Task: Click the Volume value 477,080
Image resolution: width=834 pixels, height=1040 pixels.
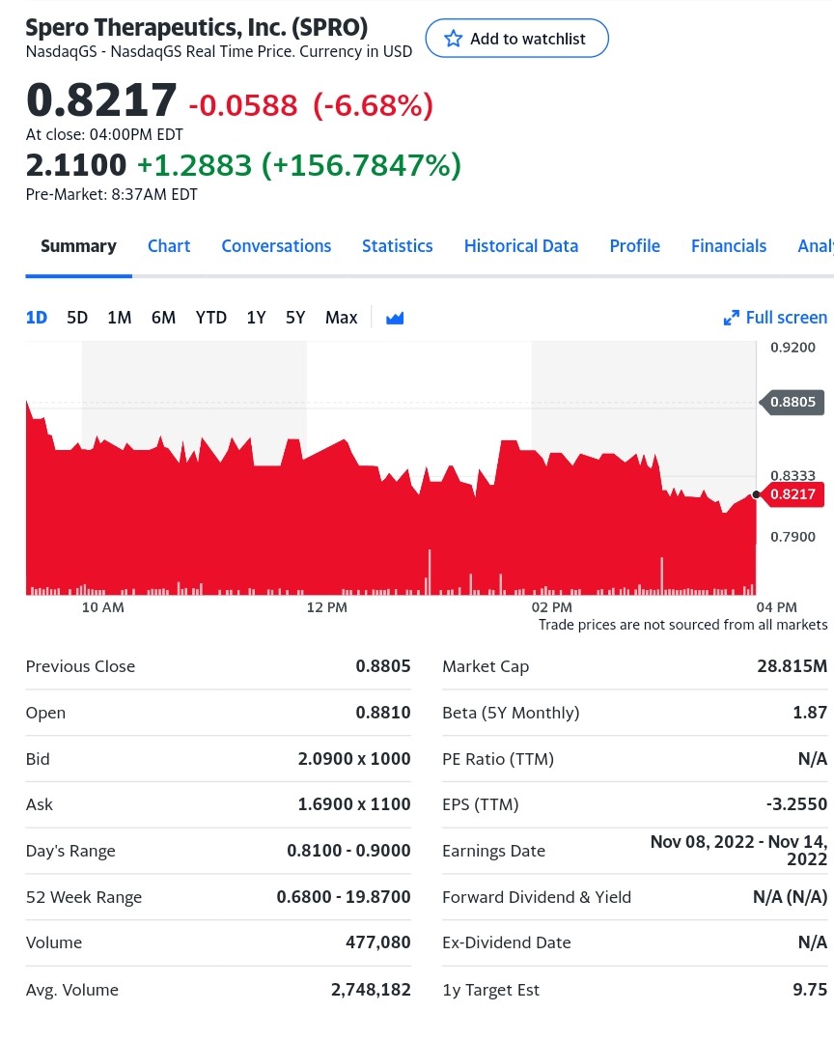Action: click(x=377, y=942)
